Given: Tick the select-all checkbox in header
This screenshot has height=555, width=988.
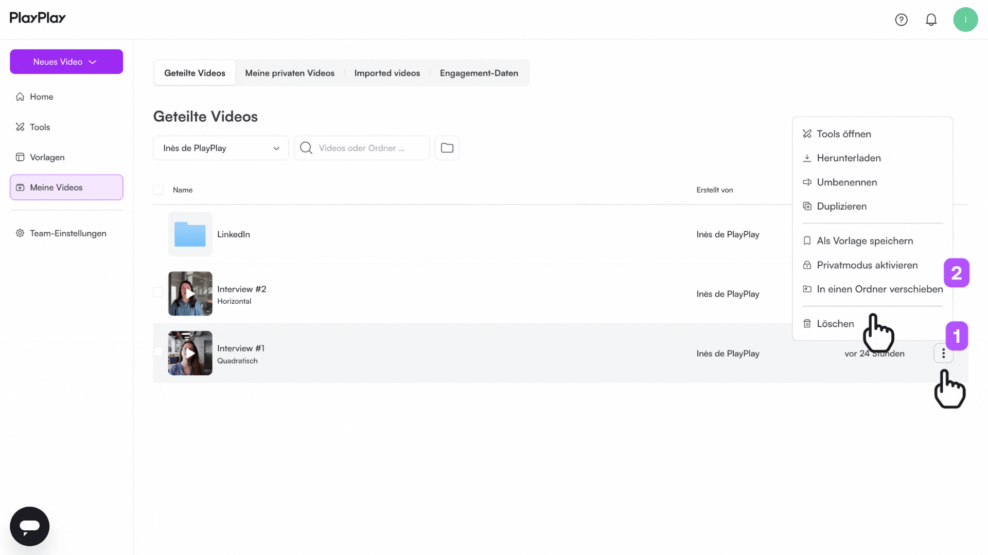Looking at the screenshot, I should point(158,190).
